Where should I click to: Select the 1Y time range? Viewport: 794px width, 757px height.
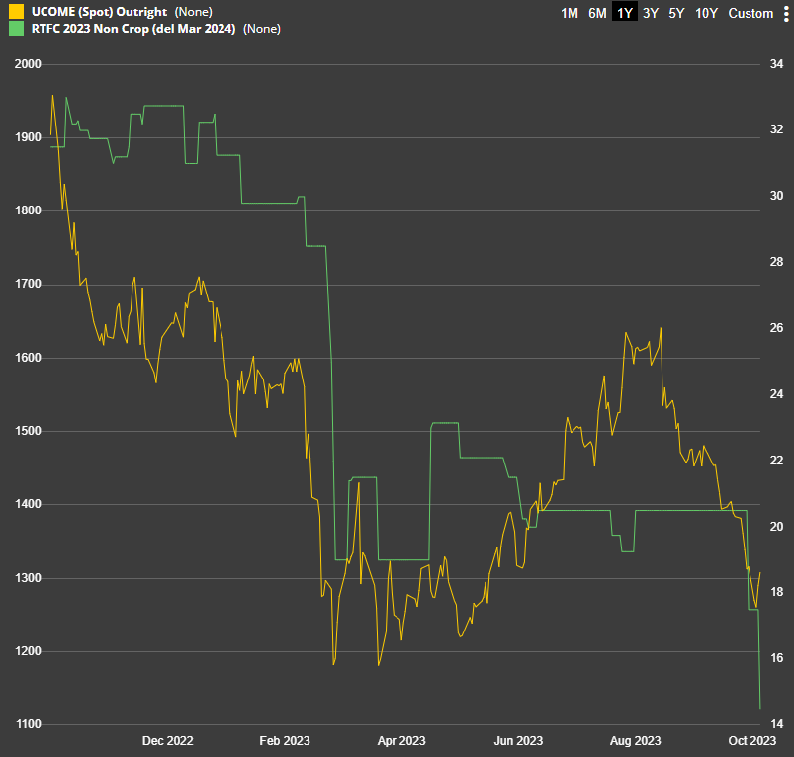tap(625, 13)
